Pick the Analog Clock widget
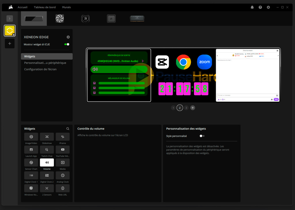This screenshot has width=295, height=210. click(63, 176)
